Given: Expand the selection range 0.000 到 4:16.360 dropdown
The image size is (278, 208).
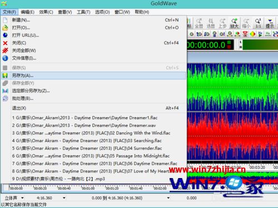Looking at the screenshot, I should tap(168, 198).
